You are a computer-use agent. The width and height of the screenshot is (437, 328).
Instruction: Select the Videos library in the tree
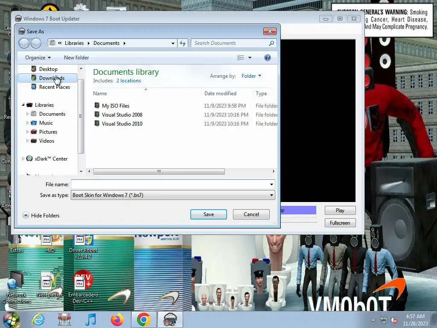click(47, 141)
